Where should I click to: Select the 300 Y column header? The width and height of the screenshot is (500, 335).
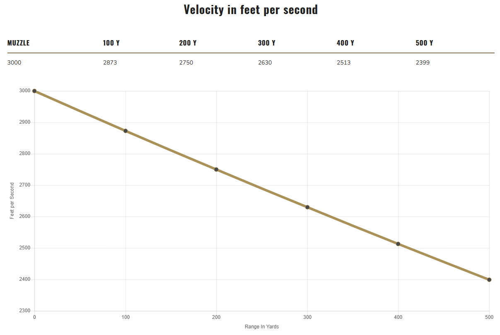(266, 43)
